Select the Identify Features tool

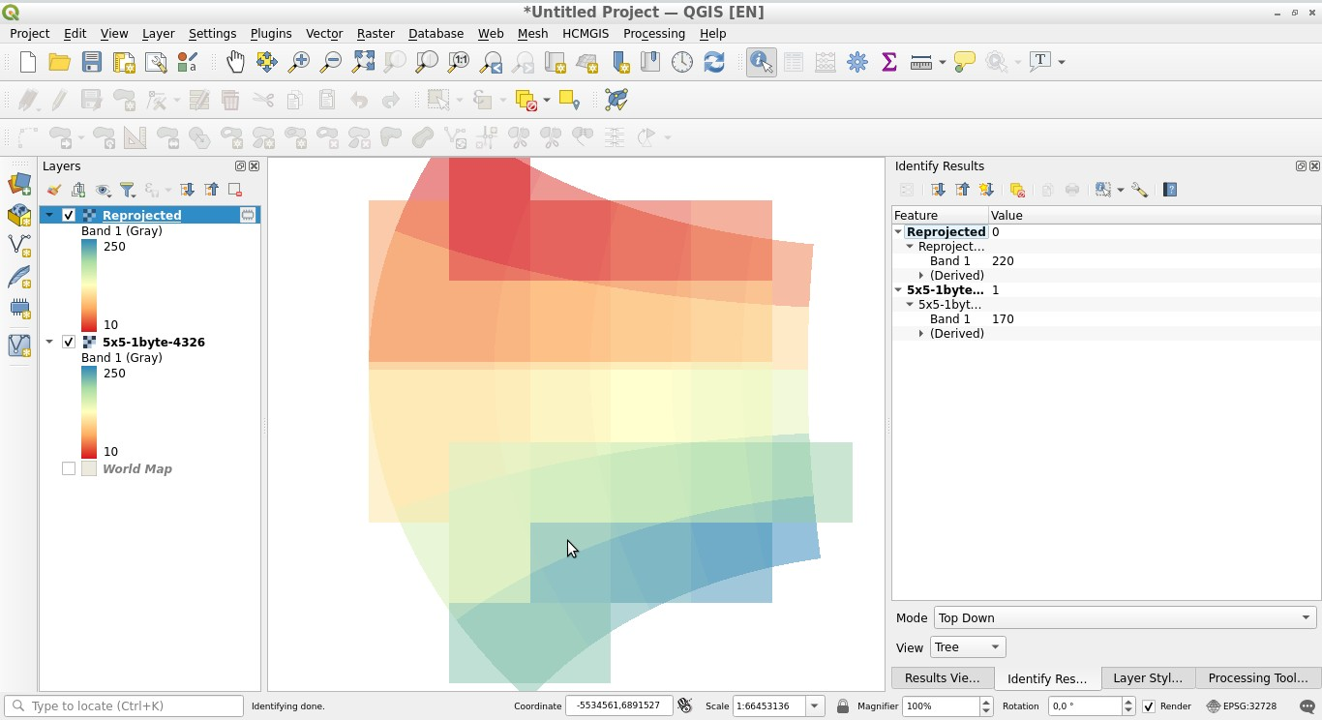pos(761,62)
